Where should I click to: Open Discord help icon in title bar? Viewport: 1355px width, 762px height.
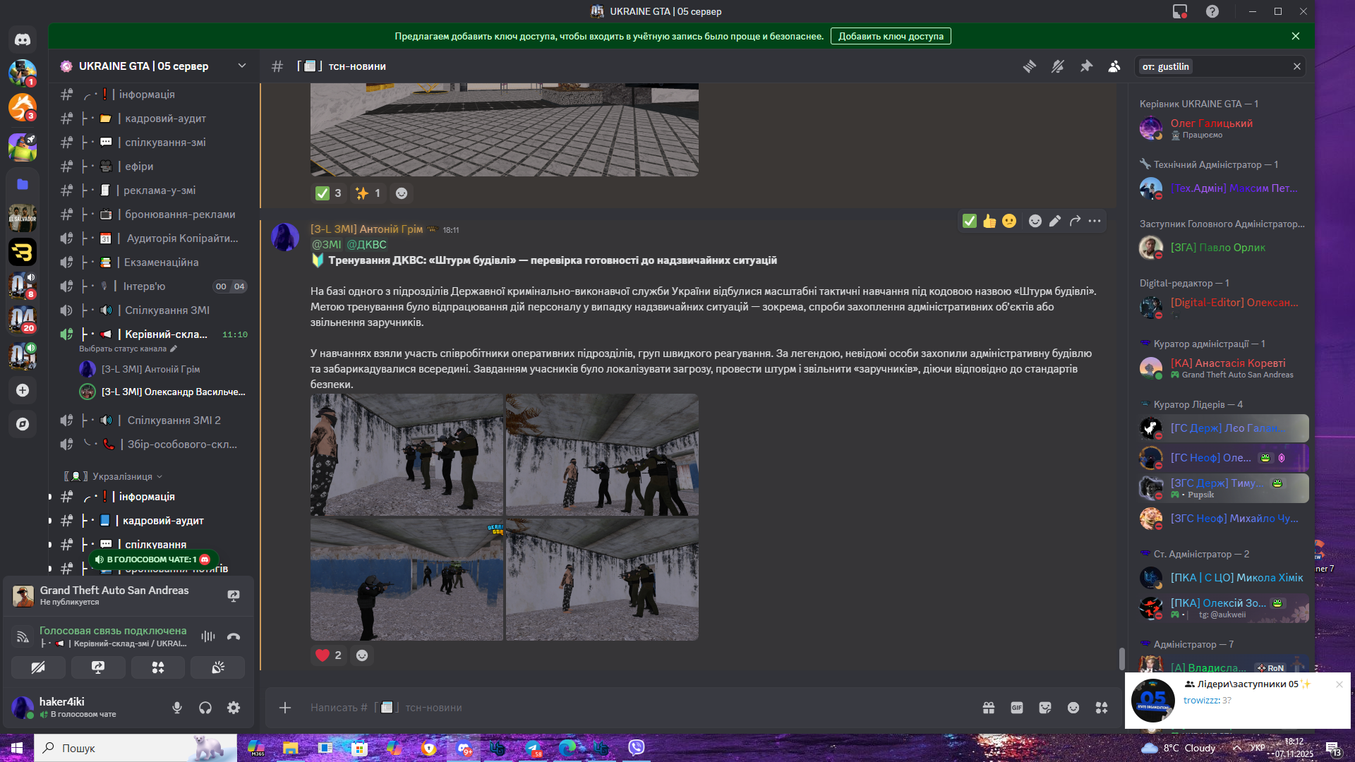pos(1212,11)
